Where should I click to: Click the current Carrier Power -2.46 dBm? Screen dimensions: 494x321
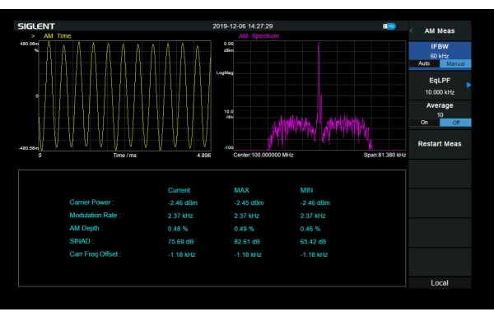tap(183, 203)
